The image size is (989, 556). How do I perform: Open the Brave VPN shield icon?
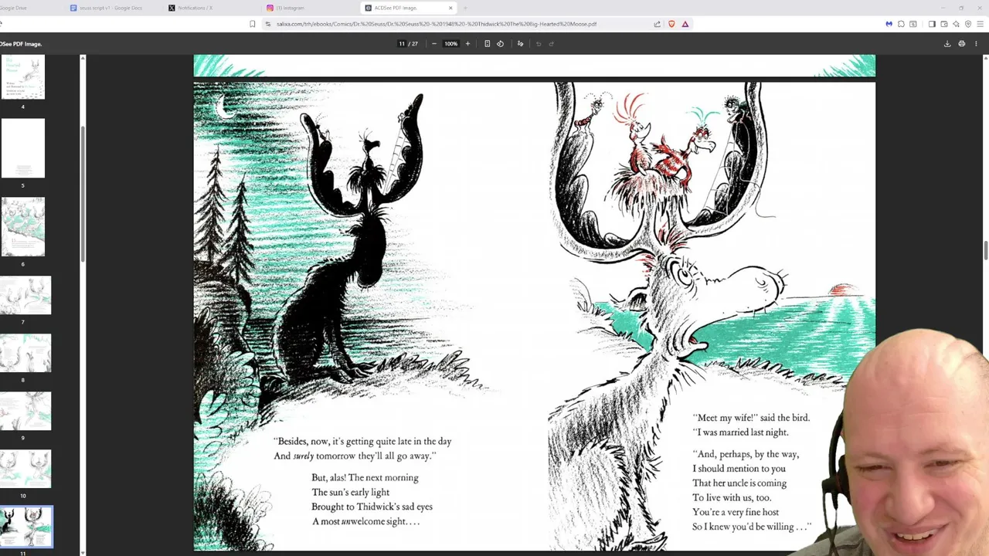coord(968,24)
